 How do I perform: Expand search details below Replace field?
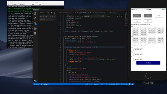55,21
